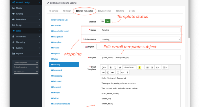Open the text color options arrow
Viewport: 200px width, 107px height.
143,68
